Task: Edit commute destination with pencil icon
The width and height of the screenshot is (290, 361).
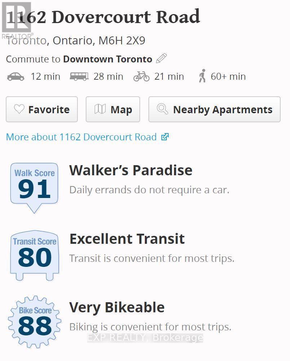Action: (x=161, y=58)
